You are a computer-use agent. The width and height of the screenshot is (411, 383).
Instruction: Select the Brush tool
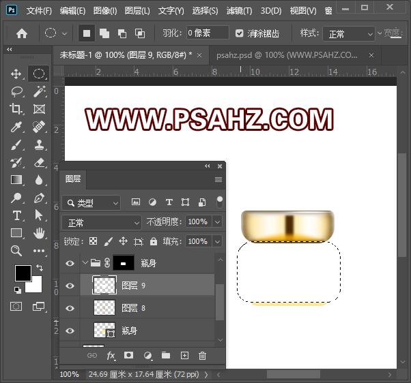click(x=16, y=144)
